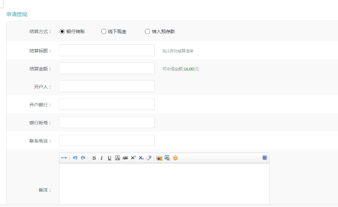Click the redo icon in editor toolbar

click(83, 158)
